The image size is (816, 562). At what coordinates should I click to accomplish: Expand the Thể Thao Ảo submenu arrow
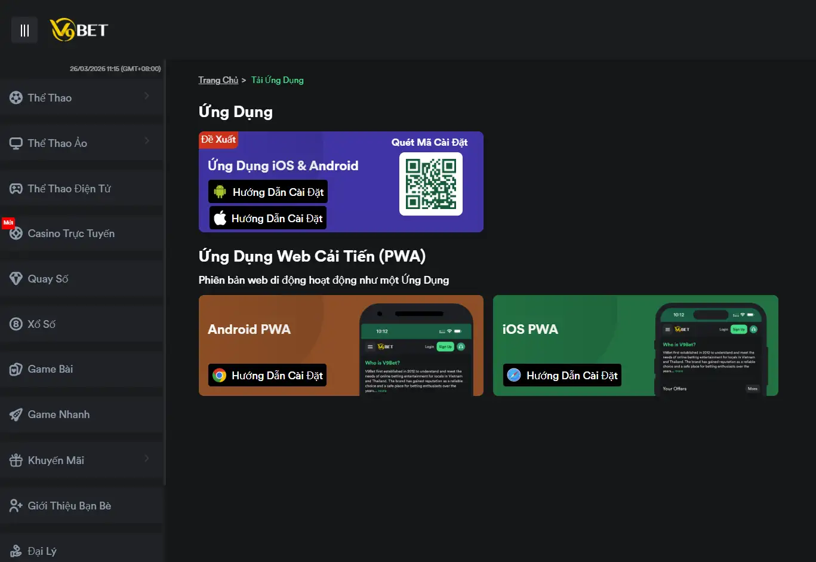pyautogui.click(x=147, y=142)
